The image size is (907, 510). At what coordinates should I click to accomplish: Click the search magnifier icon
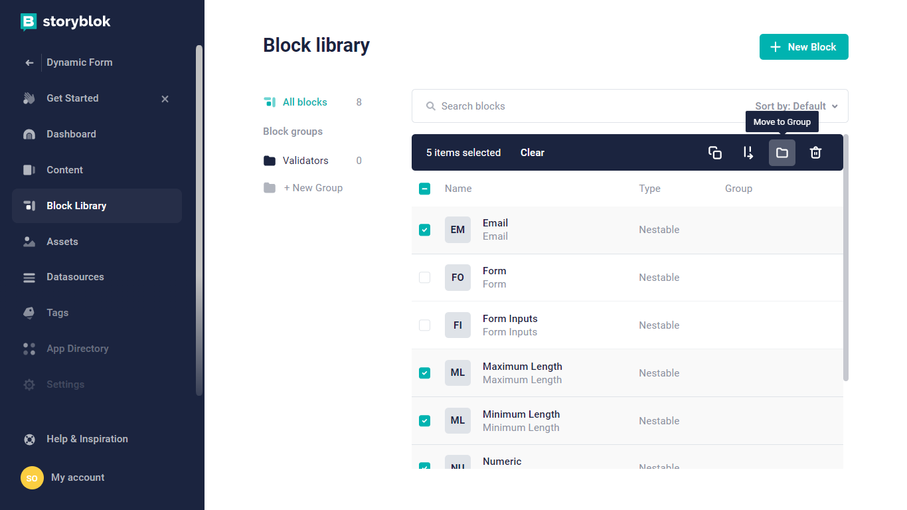click(x=431, y=106)
